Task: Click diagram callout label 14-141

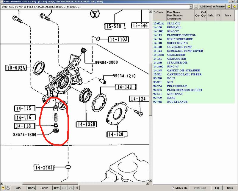Action: (x=126, y=87)
